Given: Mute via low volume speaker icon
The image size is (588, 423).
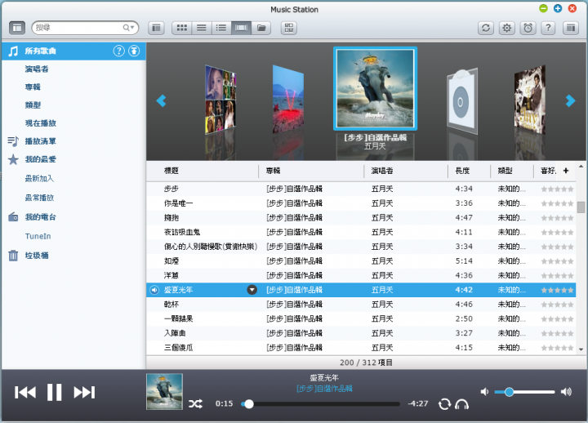Looking at the screenshot, I should pyautogui.click(x=484, y=392).
